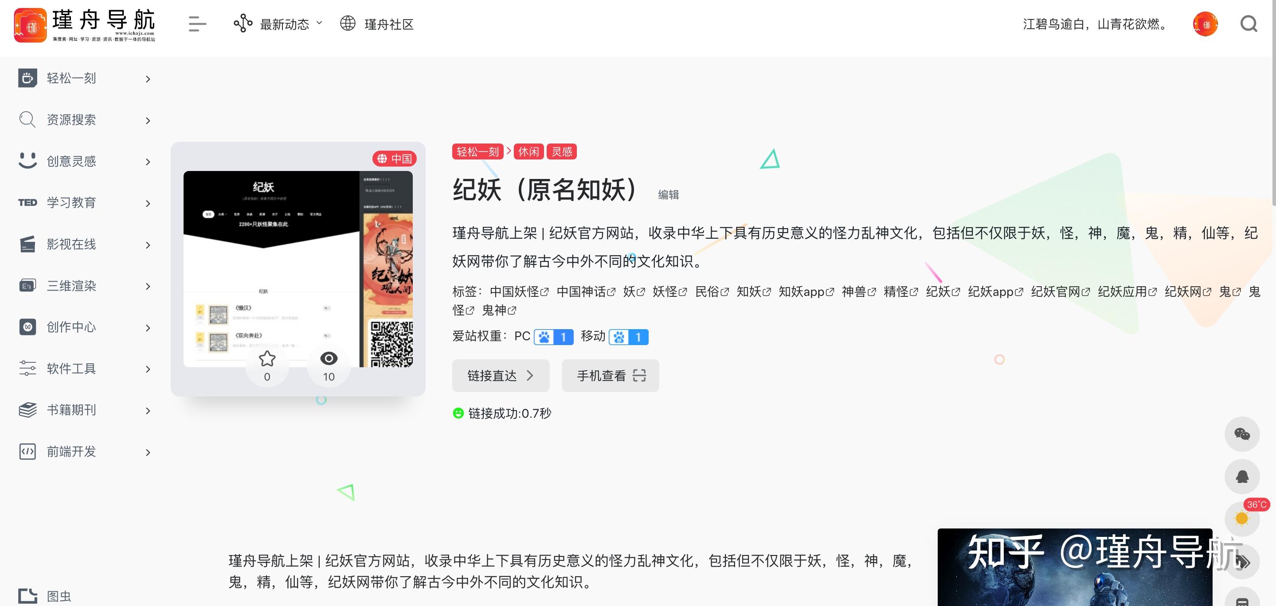1276x606 pixels.
Task: Open the 民俗 tag link
Action: click(x=712, y=291)
